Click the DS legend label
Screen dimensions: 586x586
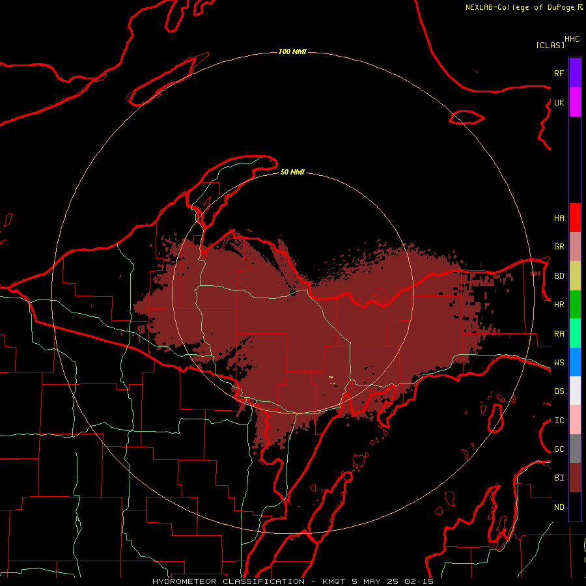pos(559,391)
